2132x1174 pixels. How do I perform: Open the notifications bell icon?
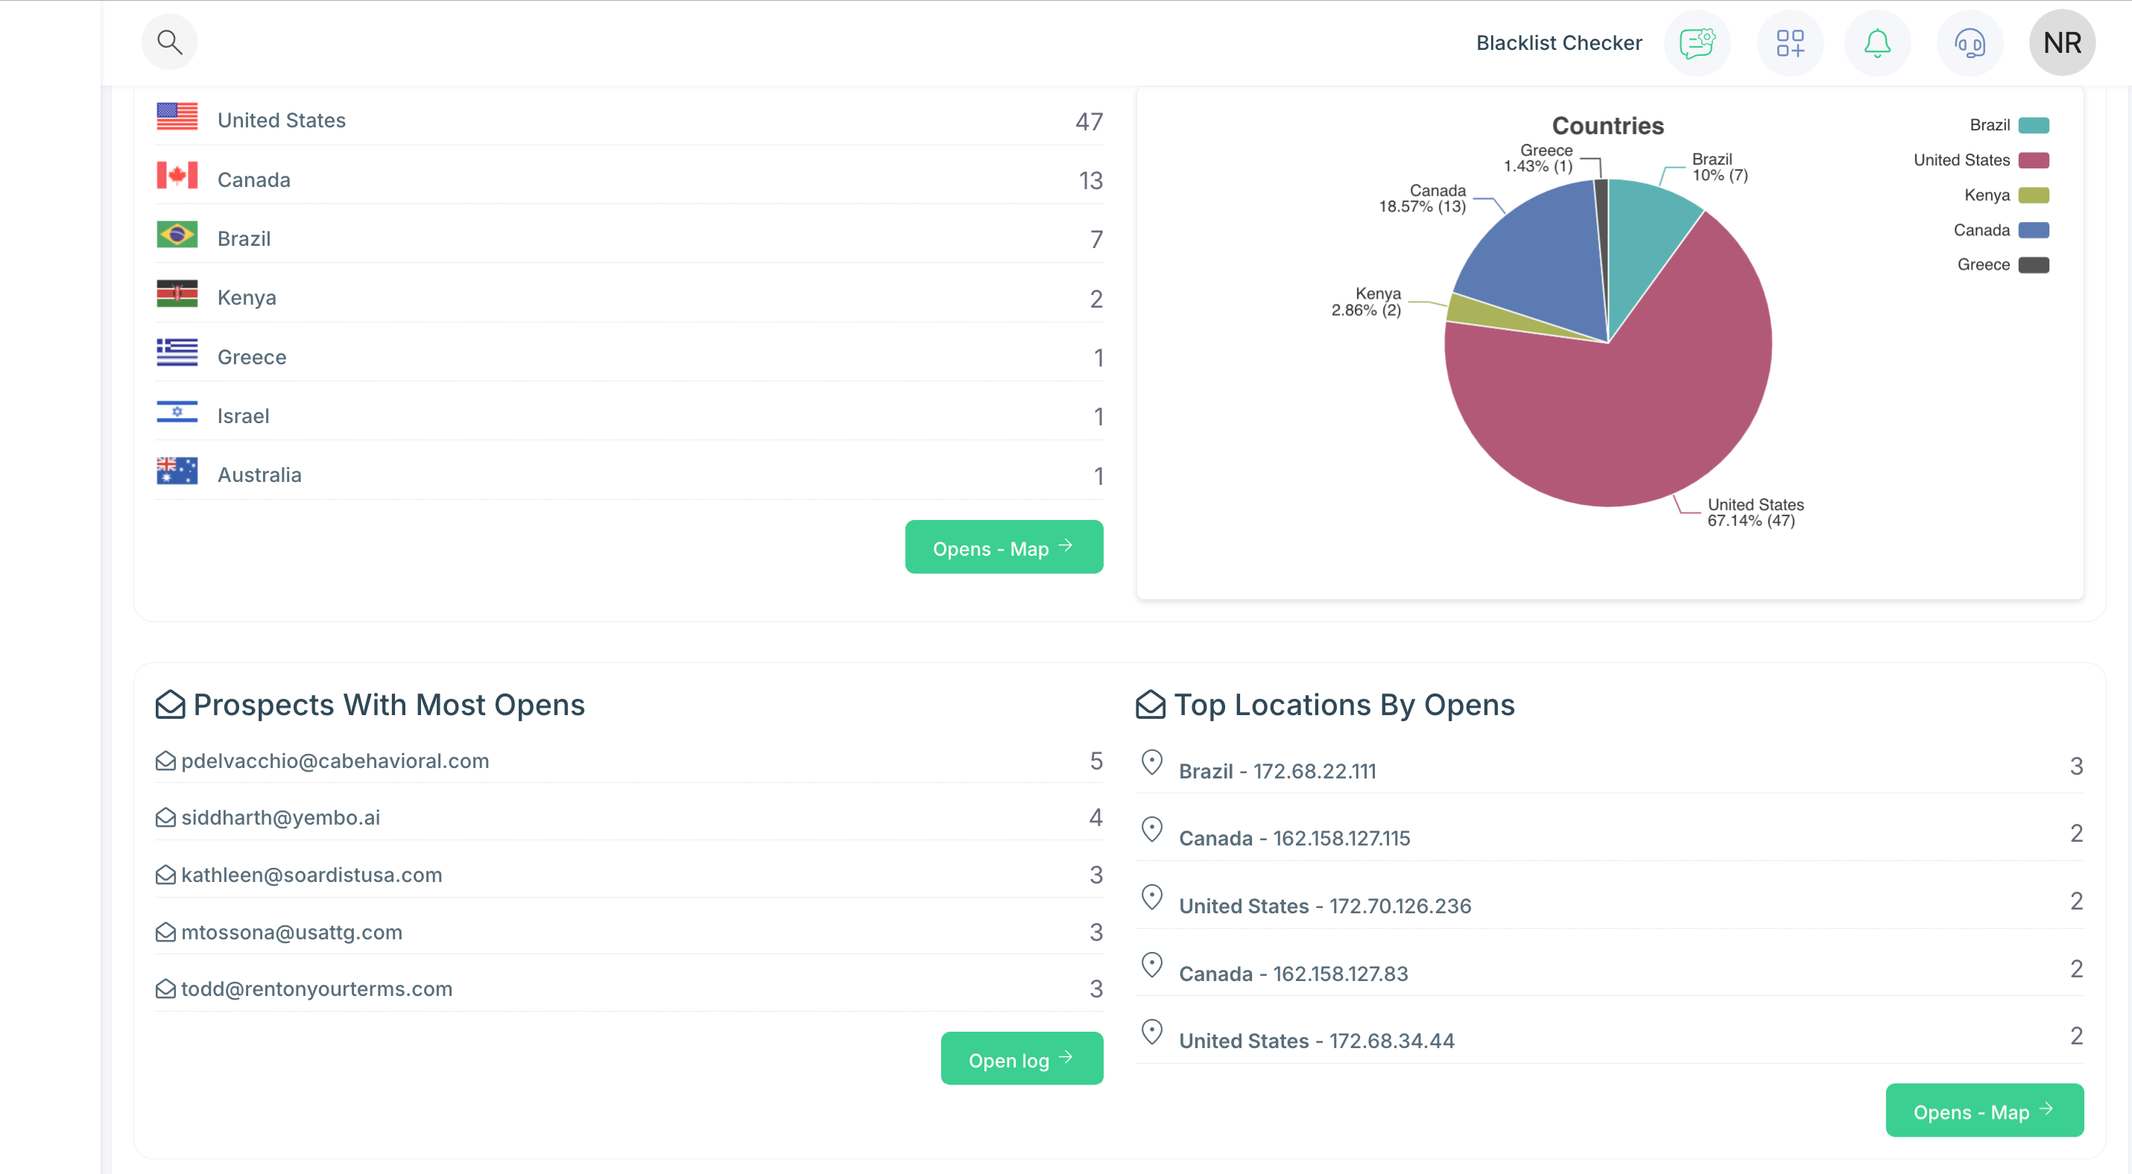[x=1877, y=43]
